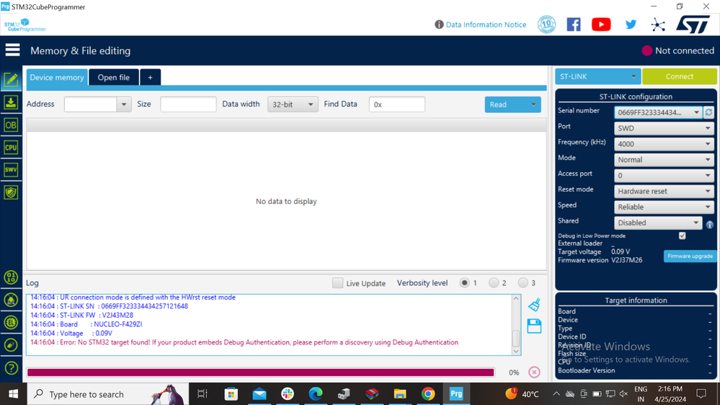Open the Mail app from taskbar
Image resolution: width=720 pixels, height=405 pixels.
point(259,394)
